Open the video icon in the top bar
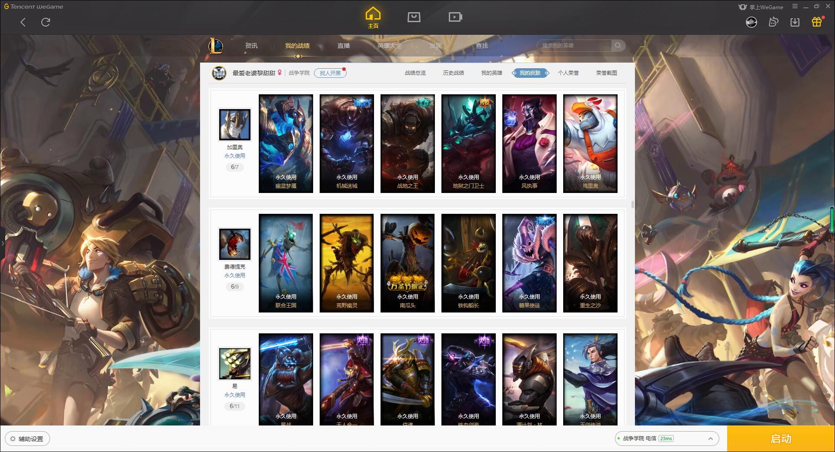The width and height of the screenshot is (835, 452). point(455,17)
